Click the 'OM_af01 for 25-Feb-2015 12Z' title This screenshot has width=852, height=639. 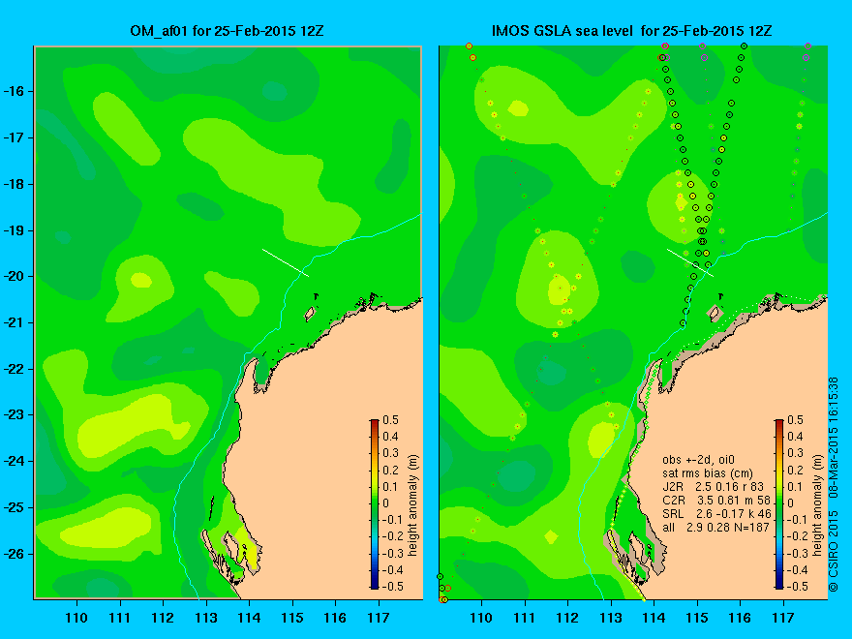tap(227, 31)
